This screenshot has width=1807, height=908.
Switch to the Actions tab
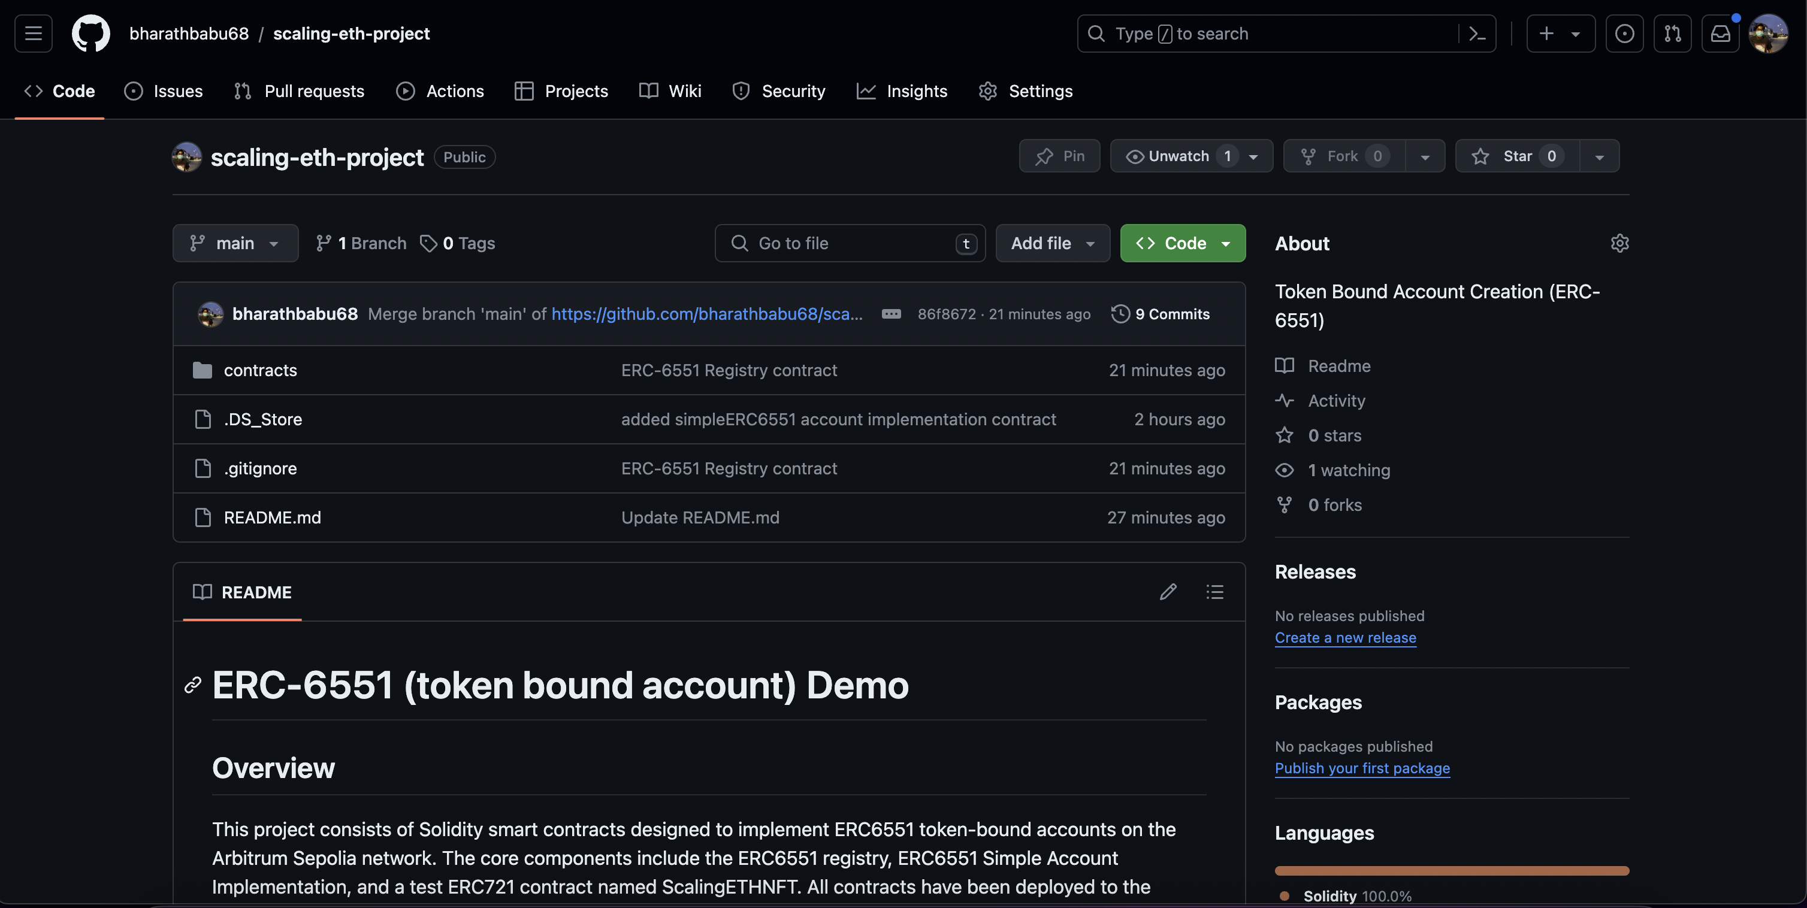pos(440,91)
